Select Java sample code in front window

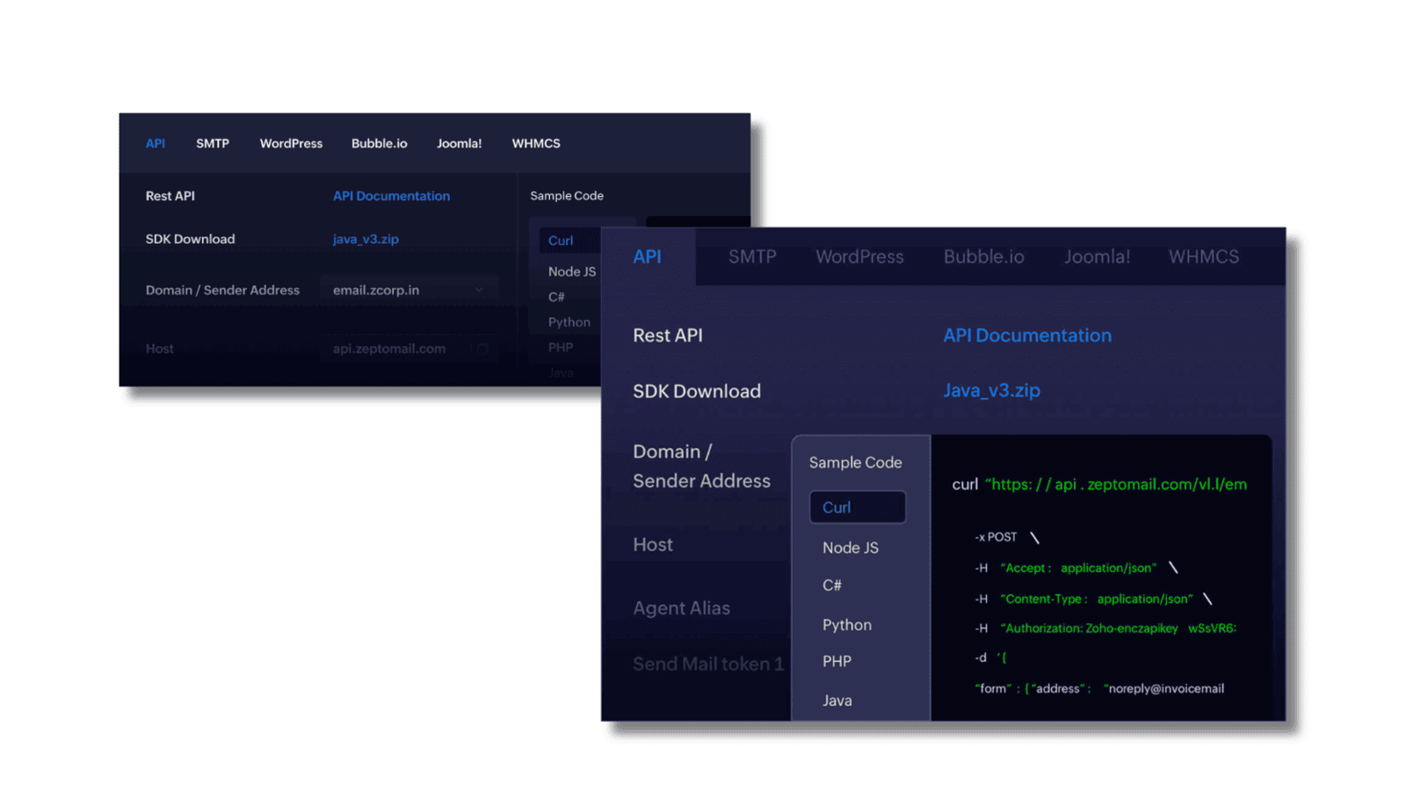837,700
